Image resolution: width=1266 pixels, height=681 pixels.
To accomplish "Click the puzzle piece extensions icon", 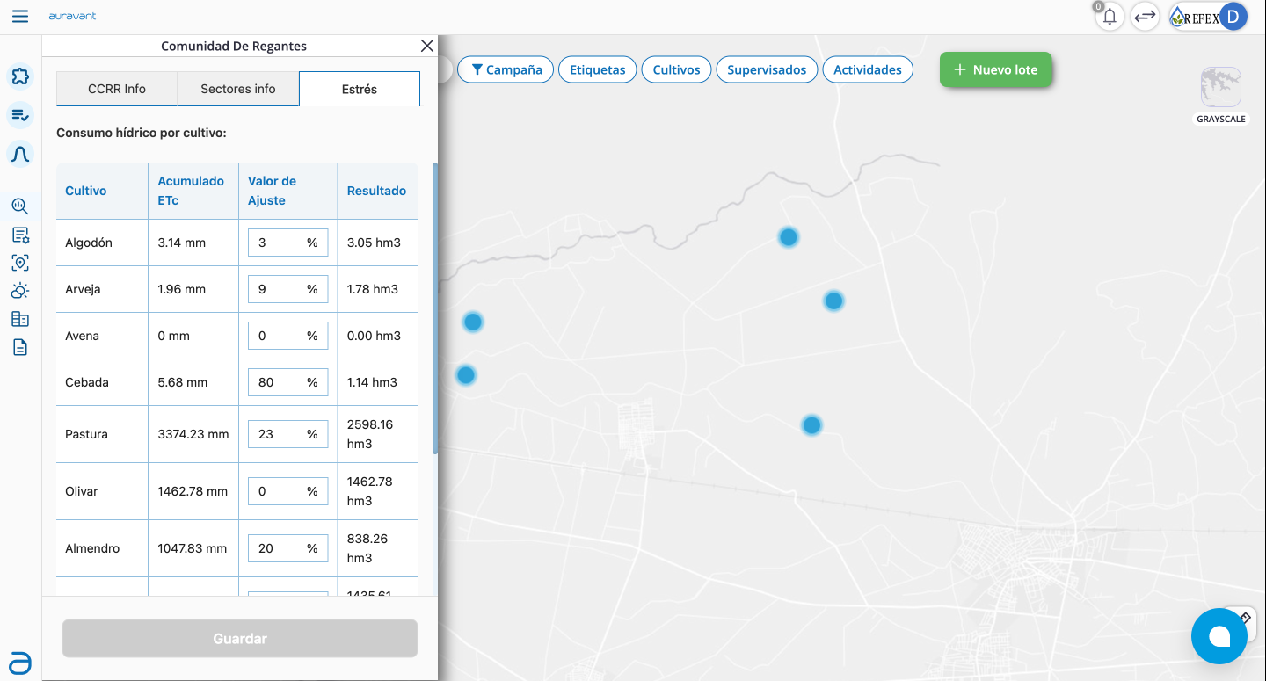I will (x=20, y=76).
